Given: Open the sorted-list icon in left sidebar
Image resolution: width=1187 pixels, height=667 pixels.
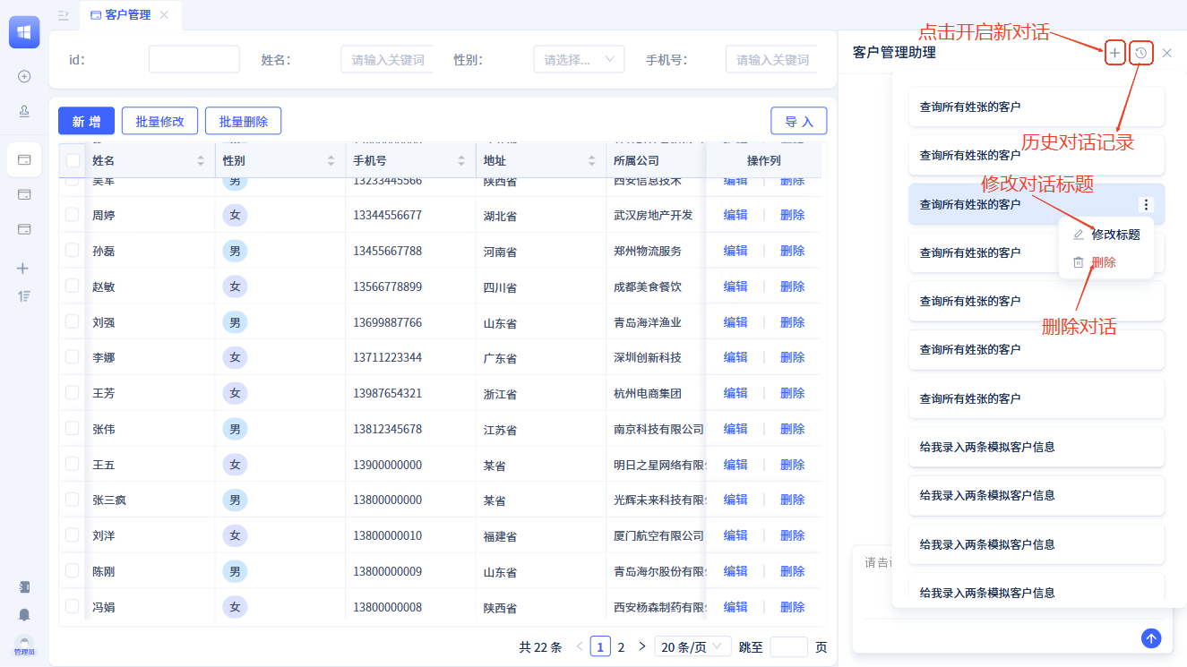Looking at the screenshot, I should pos(24,296).
